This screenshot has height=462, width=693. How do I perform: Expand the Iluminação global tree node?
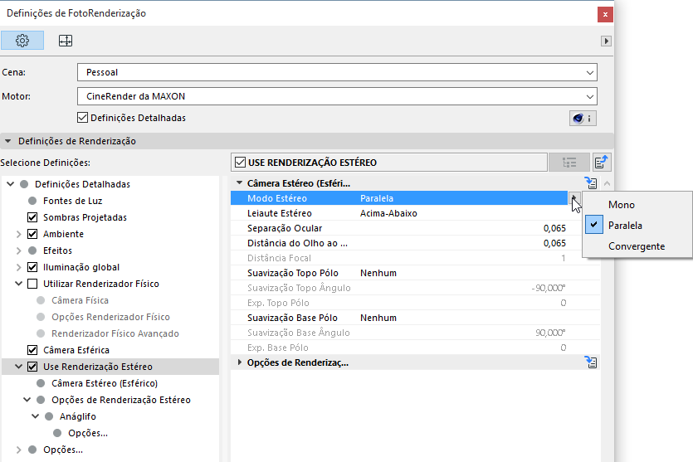click(18, 267)
